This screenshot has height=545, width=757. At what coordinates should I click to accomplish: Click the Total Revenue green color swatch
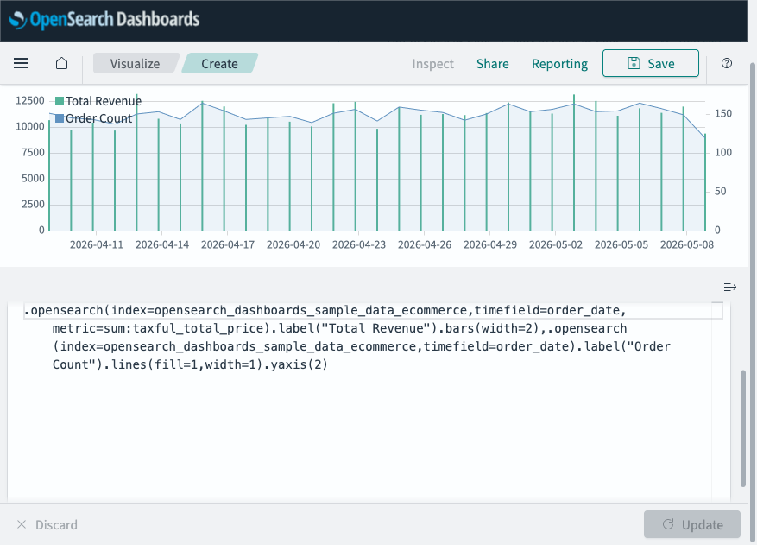tap(60, 101)
